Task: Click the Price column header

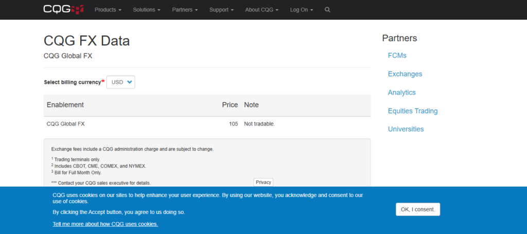Action: point(230,105)
